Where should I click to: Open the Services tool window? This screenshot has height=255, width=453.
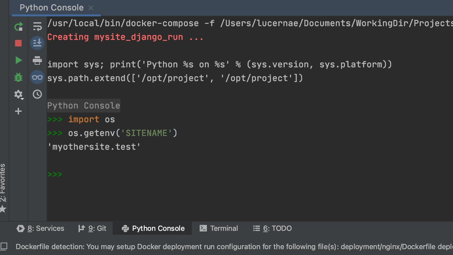coord(41,229)
